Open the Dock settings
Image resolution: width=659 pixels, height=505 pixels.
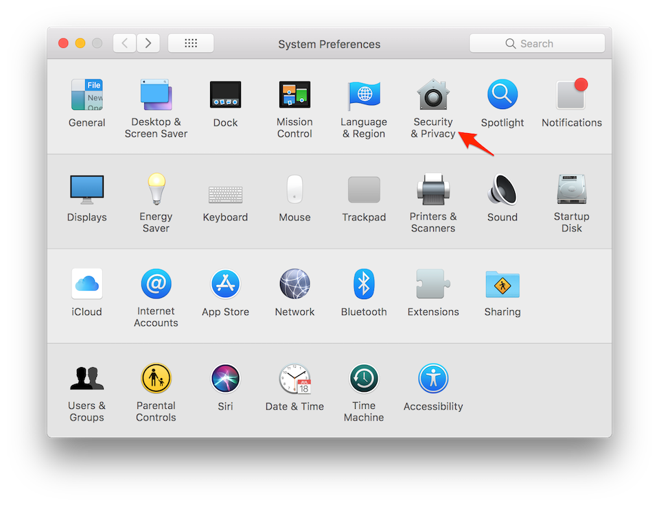[225, 95]
